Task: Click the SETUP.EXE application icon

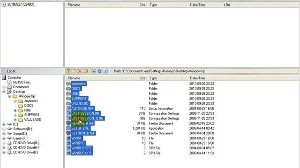Action: pos(68,128)
